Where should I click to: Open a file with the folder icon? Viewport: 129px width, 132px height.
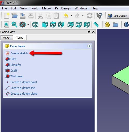tap(15, 15)
